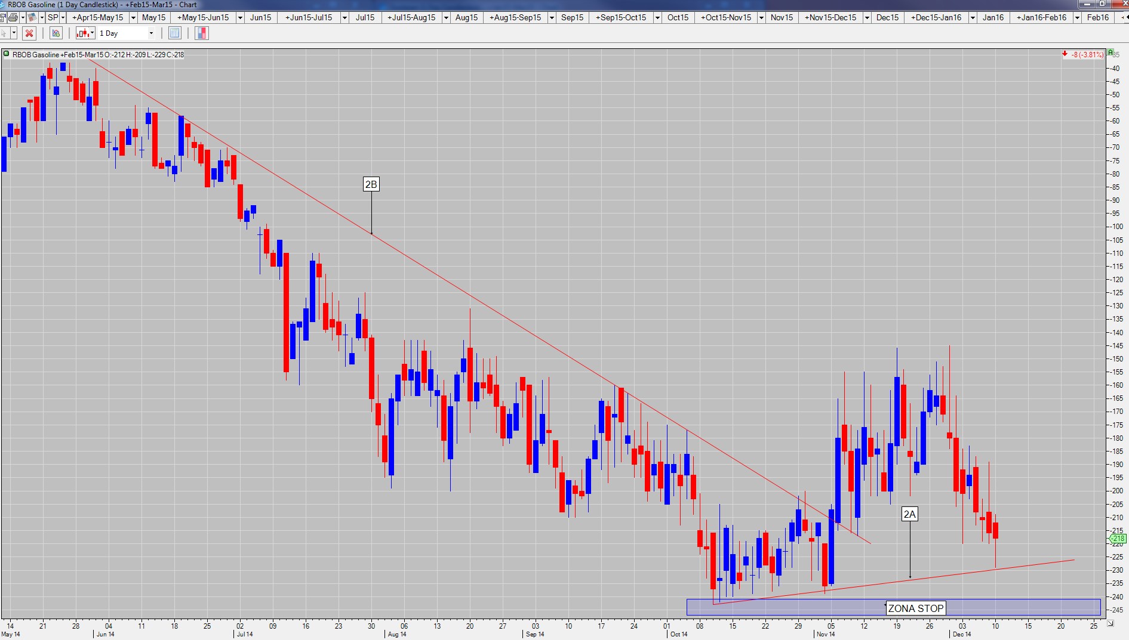Select the +Sep15-Oct15 spread tab
Viewport: 1129px width, 640px height.
(x=621, y=18)
